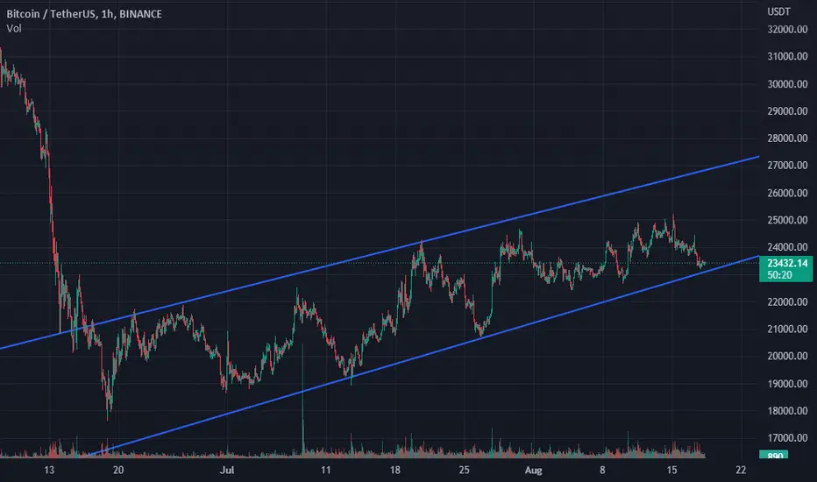This screenshot has height=482, width=817.
Task: Click the 17000.00 price axis label
Action: tap(787, 437)
